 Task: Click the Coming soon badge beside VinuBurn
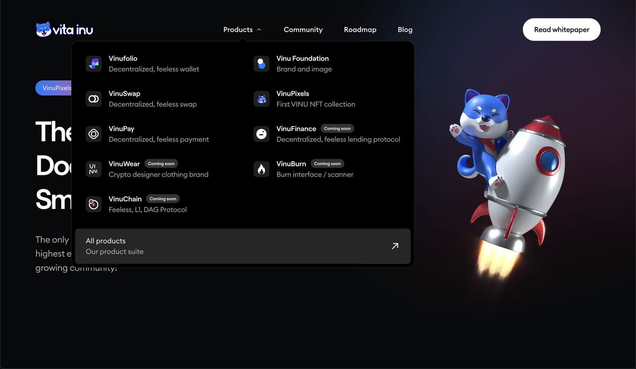[x=328, y=164]
